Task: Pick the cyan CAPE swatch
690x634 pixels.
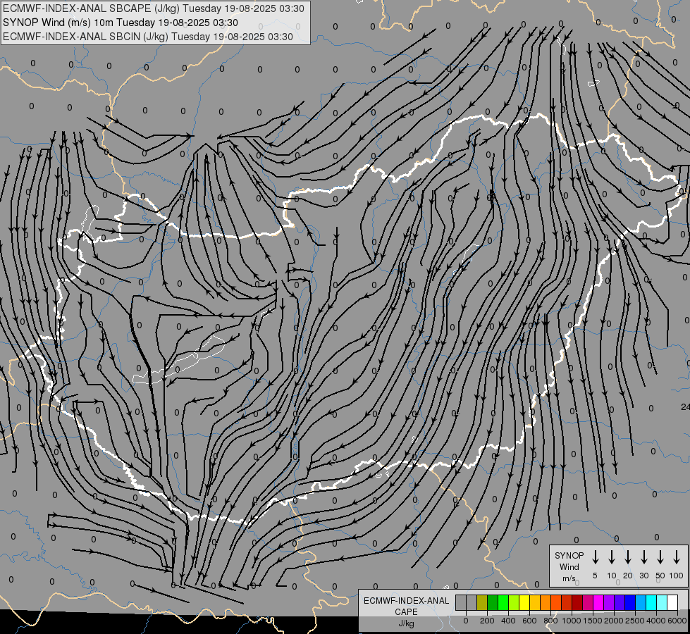Action: [651, 602]
